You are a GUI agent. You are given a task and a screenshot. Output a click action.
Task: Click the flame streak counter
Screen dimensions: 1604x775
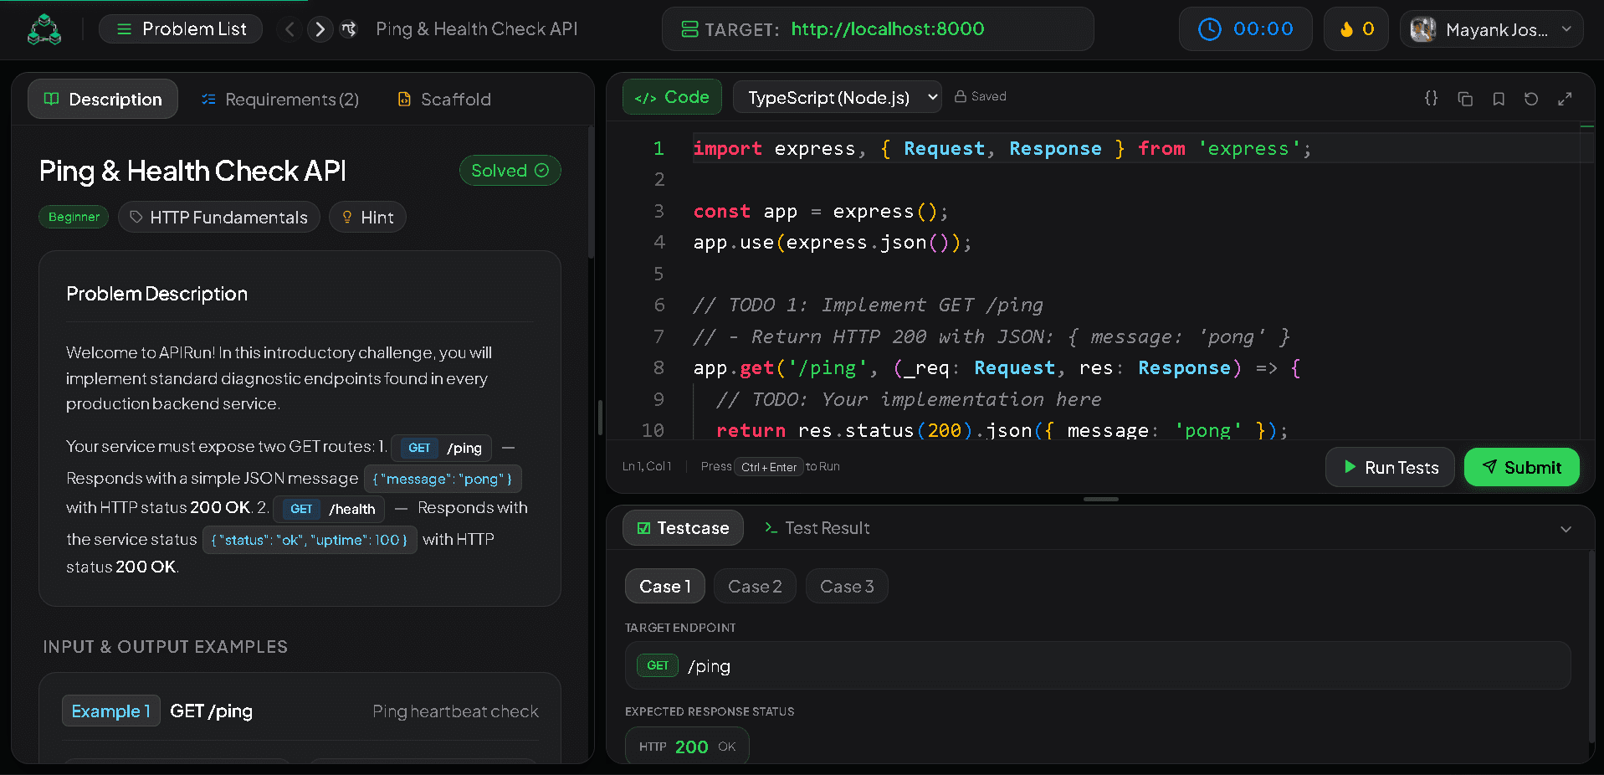1356,29
